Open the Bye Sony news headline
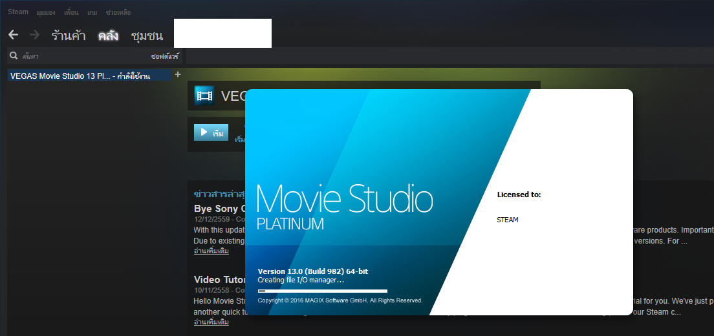The width and height of the screenshot is (714, 336). 219,209
